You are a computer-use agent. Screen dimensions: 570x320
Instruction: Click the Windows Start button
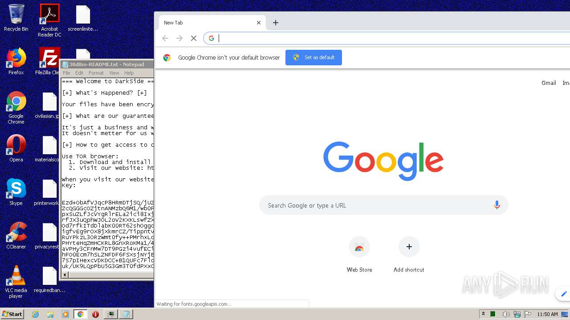point(12,314)
